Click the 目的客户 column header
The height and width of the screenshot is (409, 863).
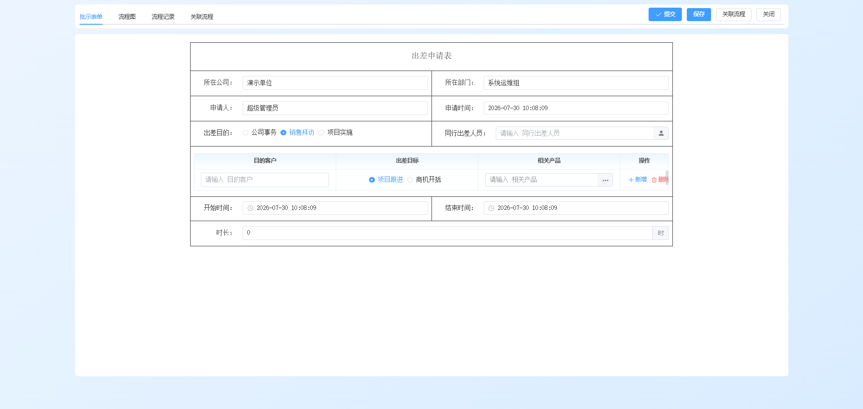point(265,161)
